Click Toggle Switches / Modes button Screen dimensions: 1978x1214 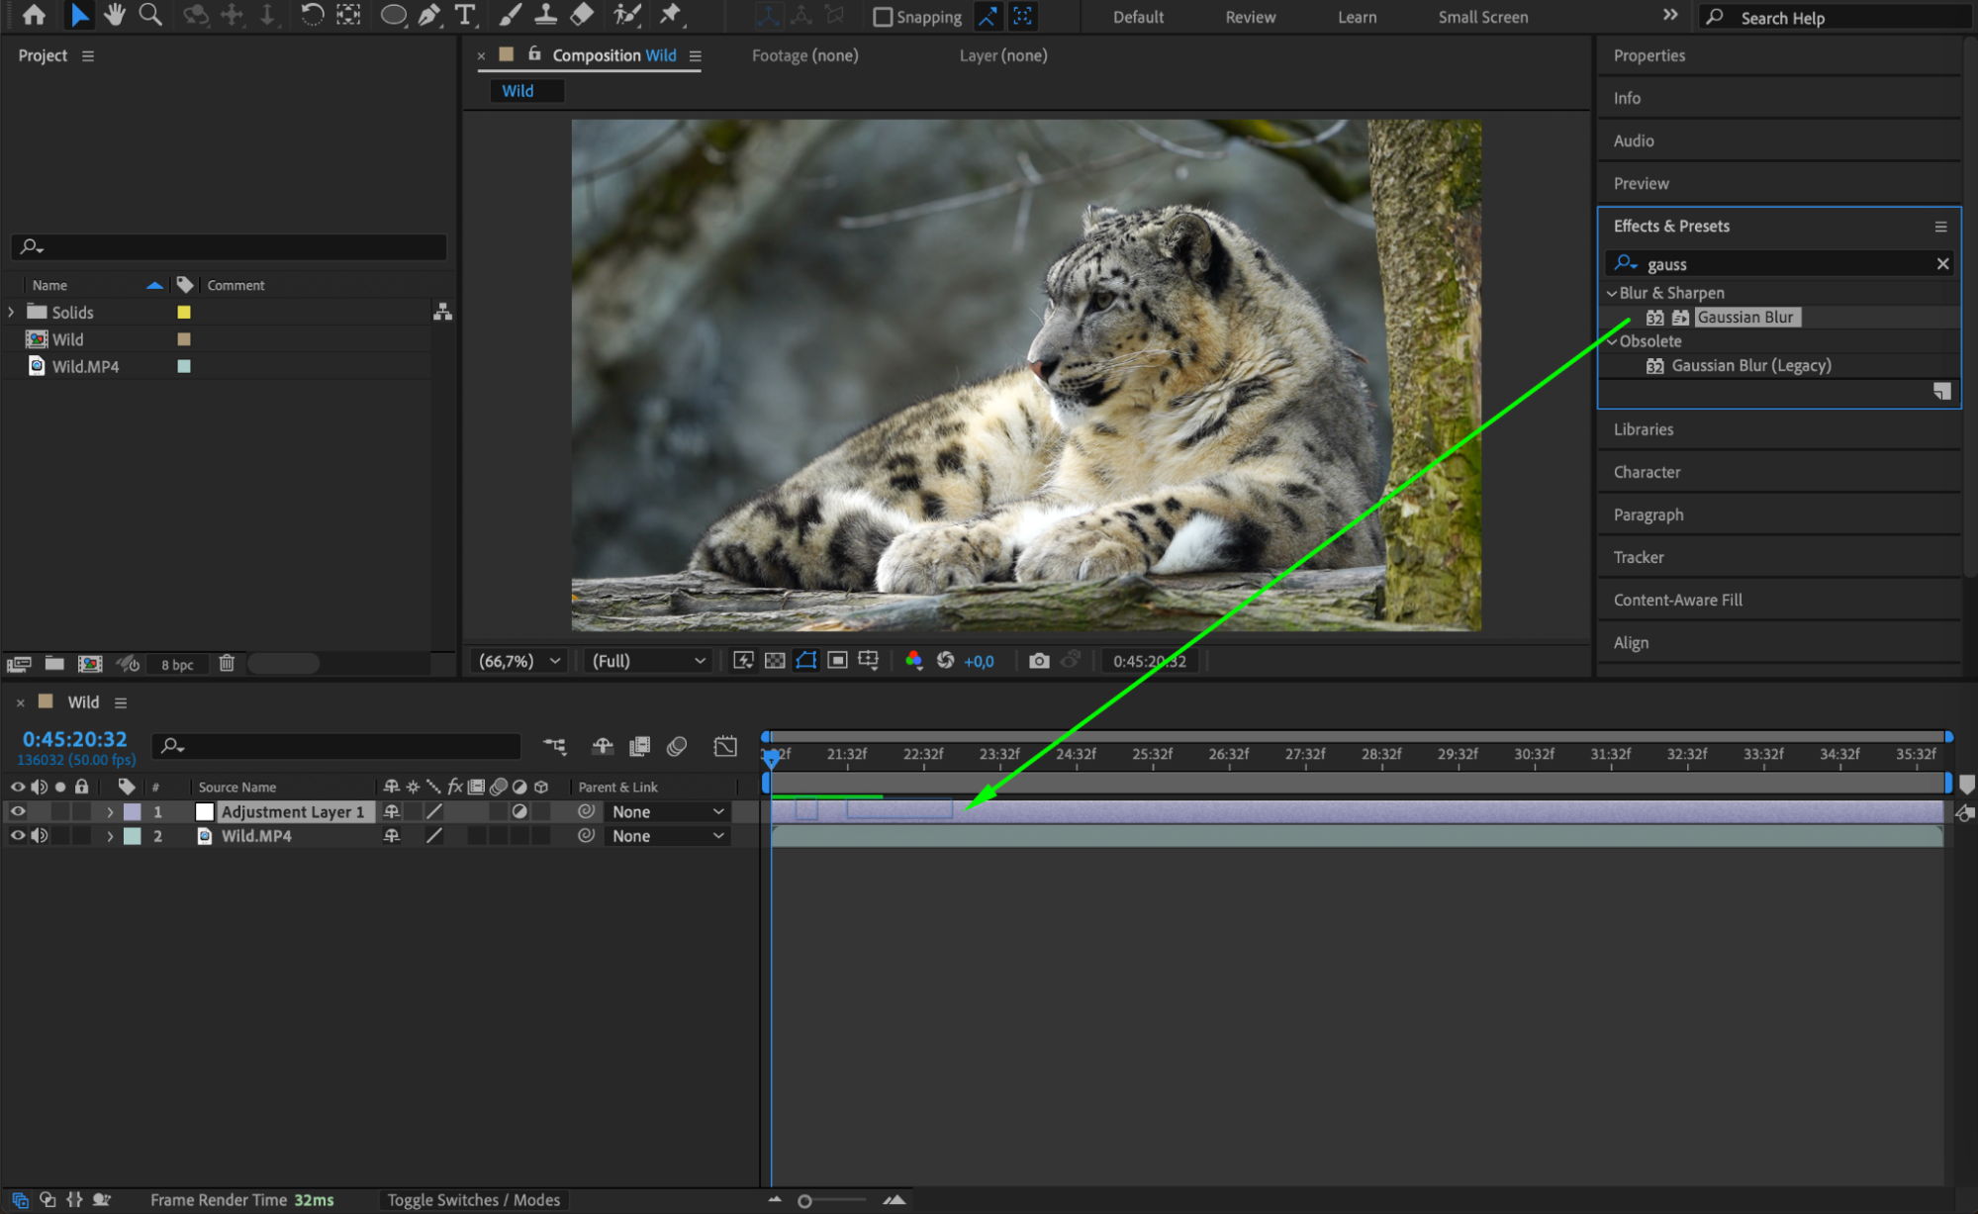tap(473, 1200)
